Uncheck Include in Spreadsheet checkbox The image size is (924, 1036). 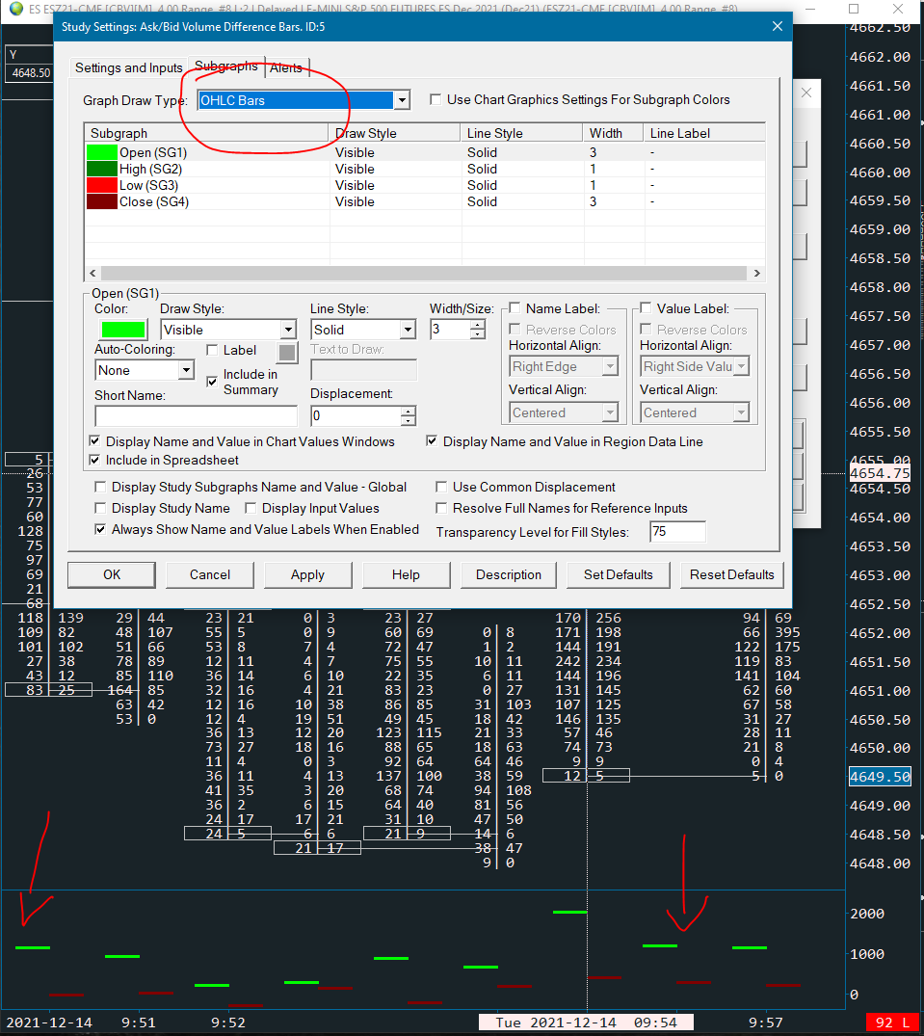(x=95, y=460)
